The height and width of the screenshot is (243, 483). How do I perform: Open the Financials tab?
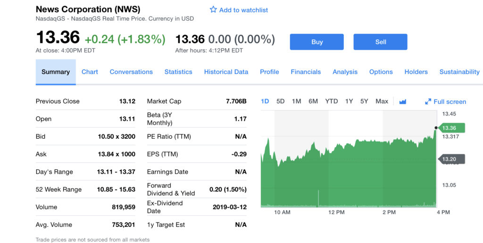pos(306,72)
